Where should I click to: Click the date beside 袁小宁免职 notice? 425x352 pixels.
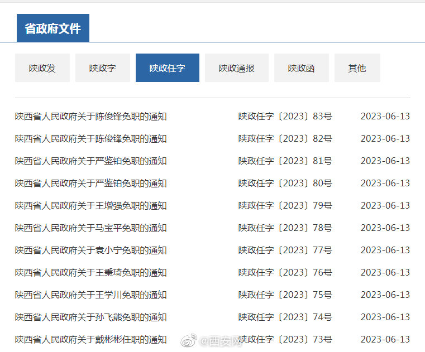(x=385, y=250)
